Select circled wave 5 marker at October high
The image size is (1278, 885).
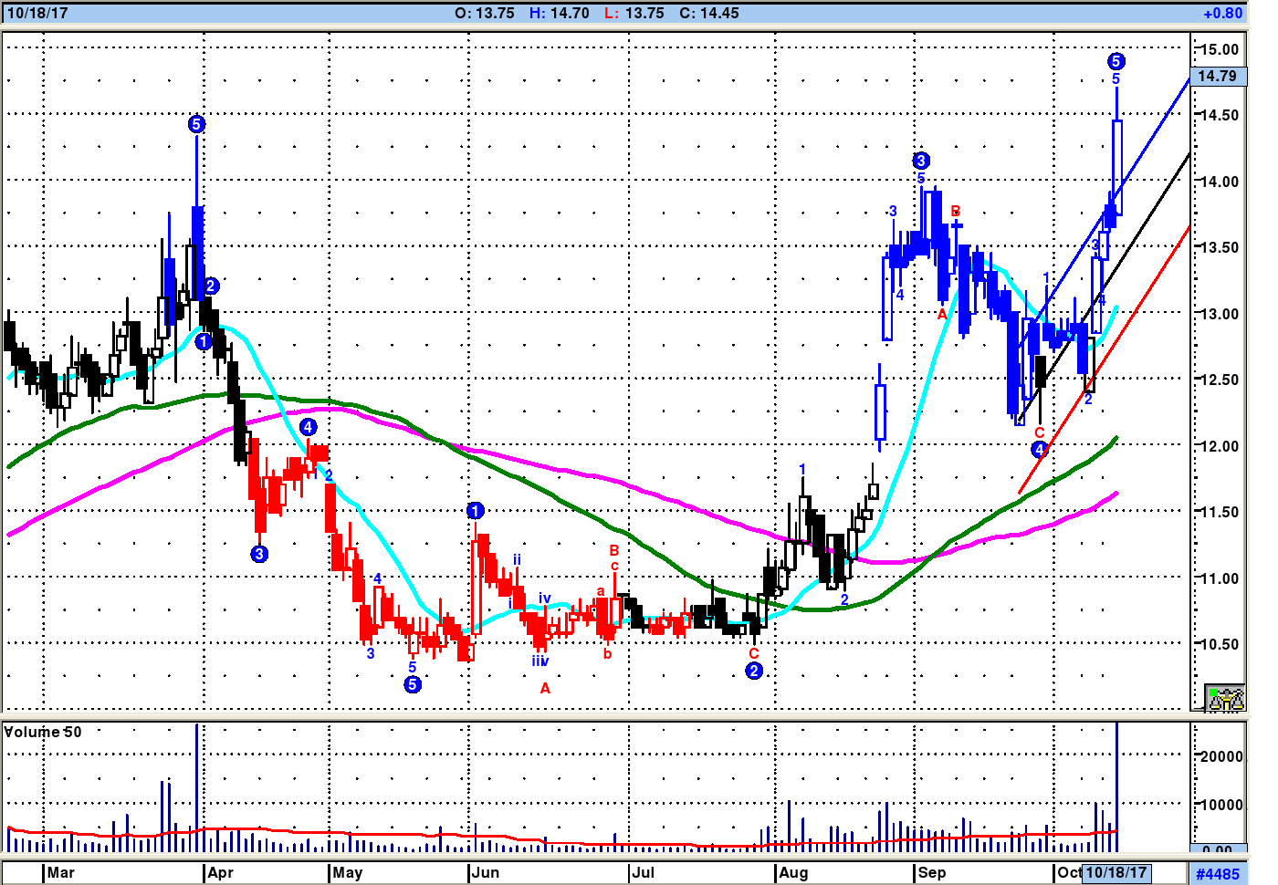pyautogui.click(x=1116, y=61)
